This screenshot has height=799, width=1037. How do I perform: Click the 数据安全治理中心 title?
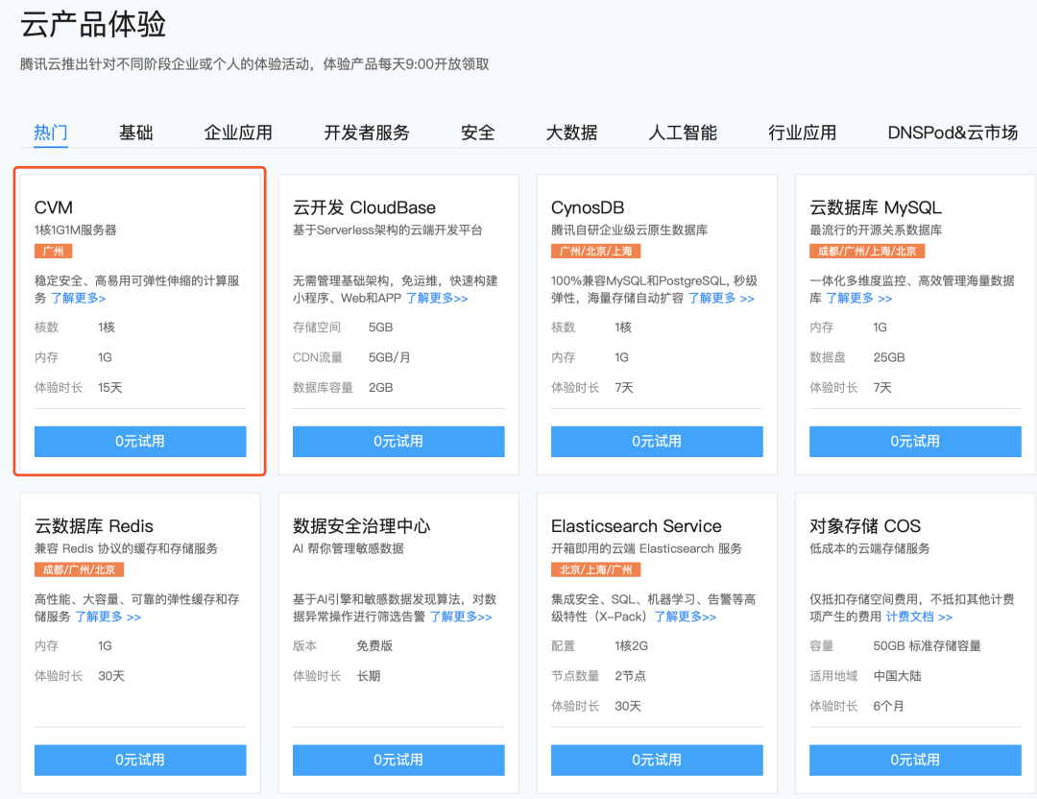pyautogui.click(x=362, y=526)
